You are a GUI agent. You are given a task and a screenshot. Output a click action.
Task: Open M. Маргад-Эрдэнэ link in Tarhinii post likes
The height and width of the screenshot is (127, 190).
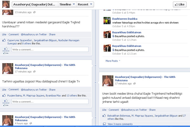(34, 95)
